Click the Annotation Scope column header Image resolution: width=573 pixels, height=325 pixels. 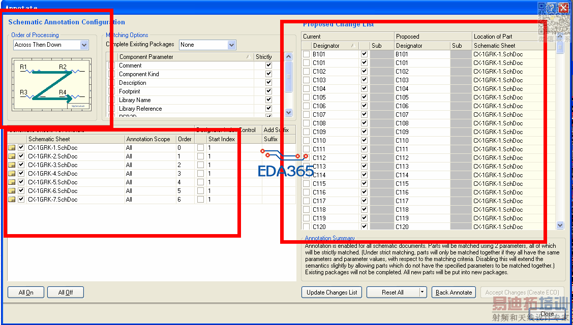pyautogui.click(x=150, y=139)
